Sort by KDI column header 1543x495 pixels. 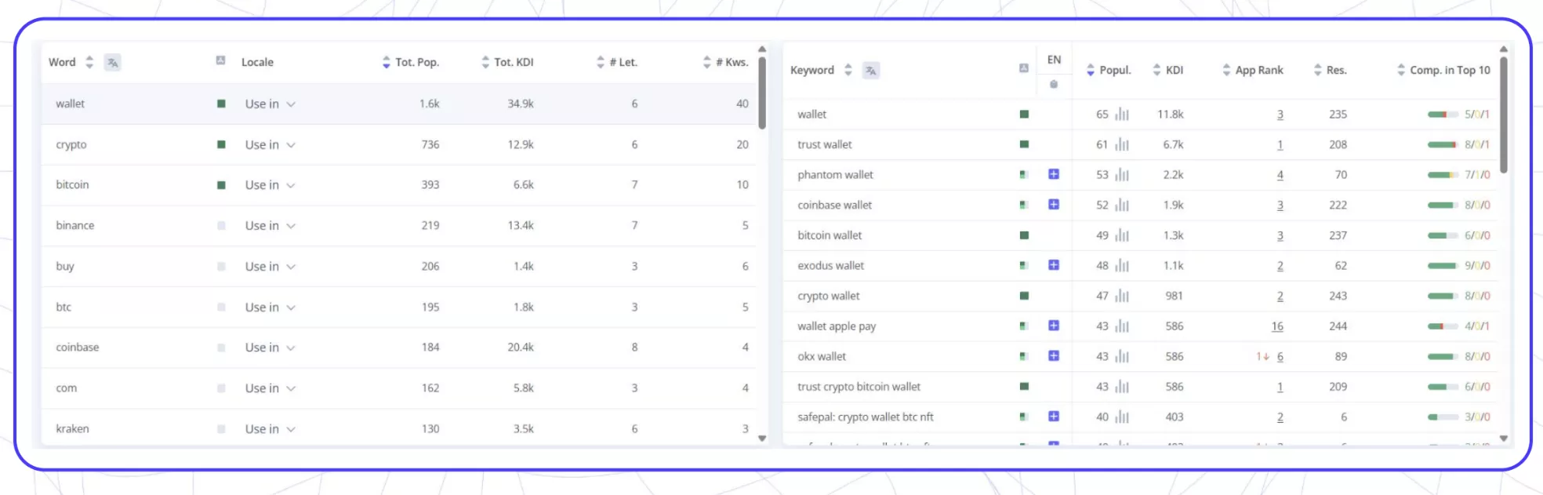1167,70
